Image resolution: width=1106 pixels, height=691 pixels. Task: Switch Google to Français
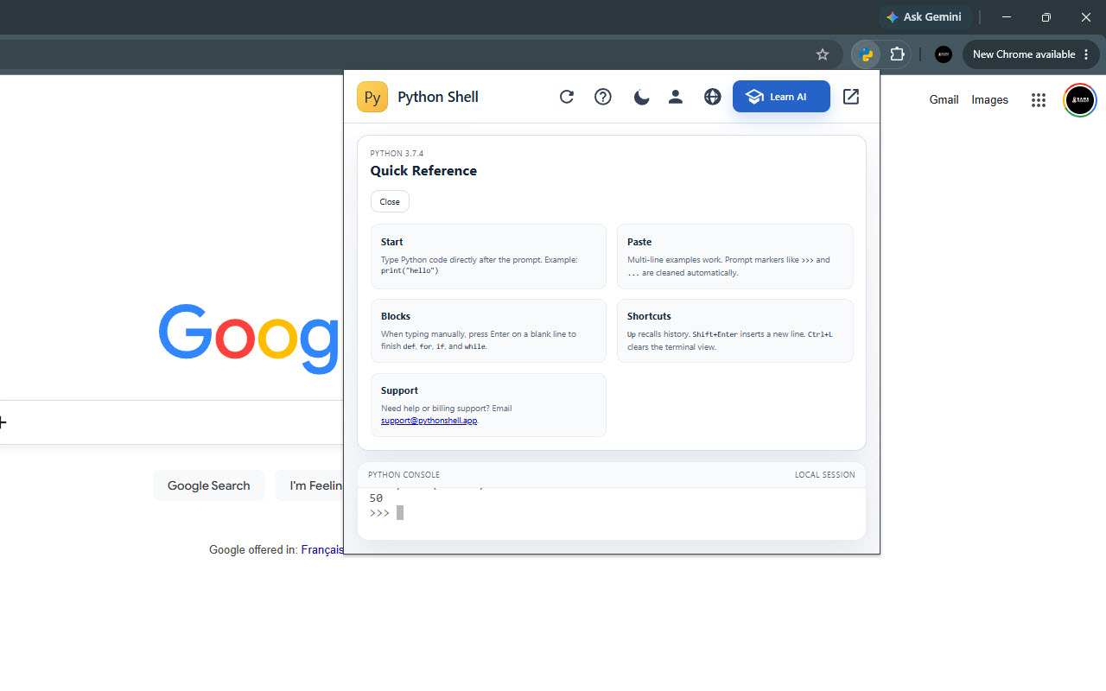(x=321, y=549)
